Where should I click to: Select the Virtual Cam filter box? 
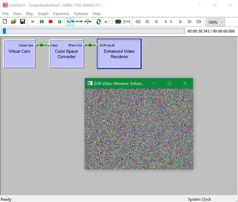[19, 54]
